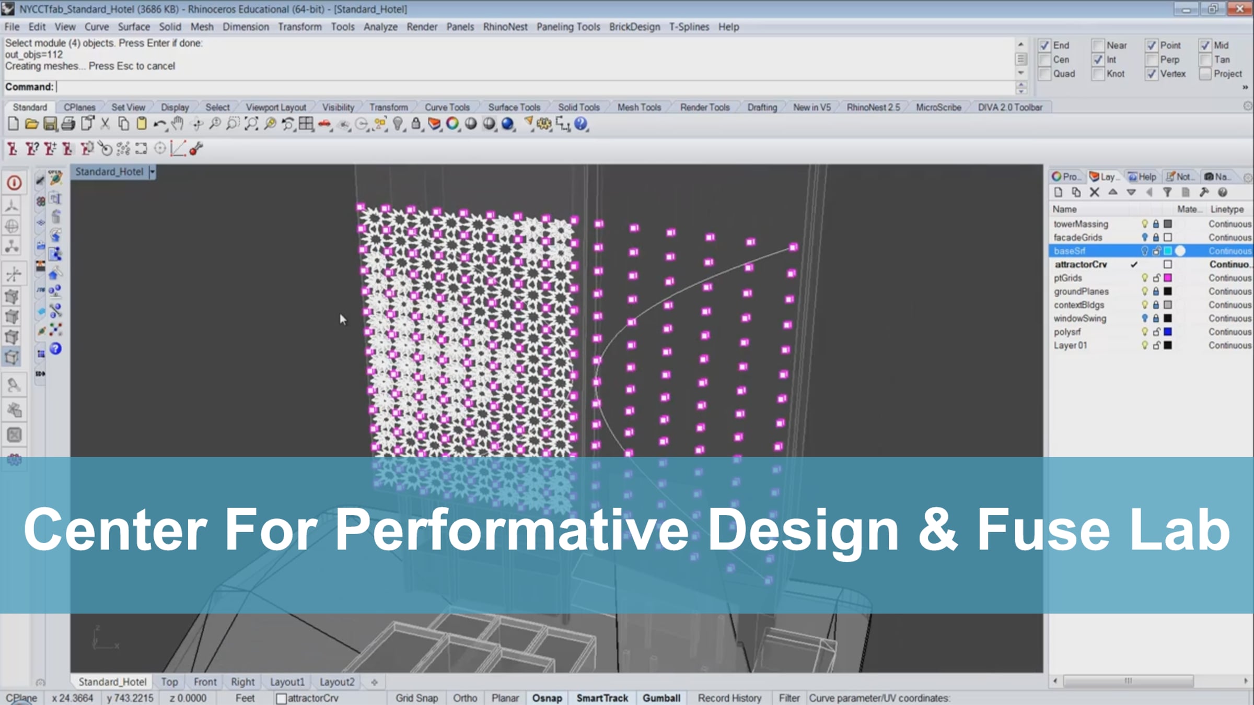Open the four-viewport layout icon
Image resolution: width=1254 pixels, height=705 pixels.
[306, 124]
